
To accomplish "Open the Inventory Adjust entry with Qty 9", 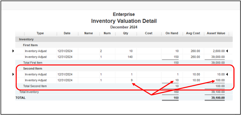I will 36,80.
